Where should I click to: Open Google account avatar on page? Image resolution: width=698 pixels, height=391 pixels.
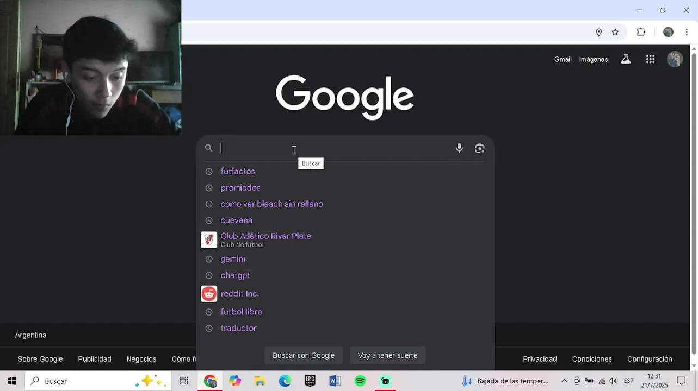point(675,59)
